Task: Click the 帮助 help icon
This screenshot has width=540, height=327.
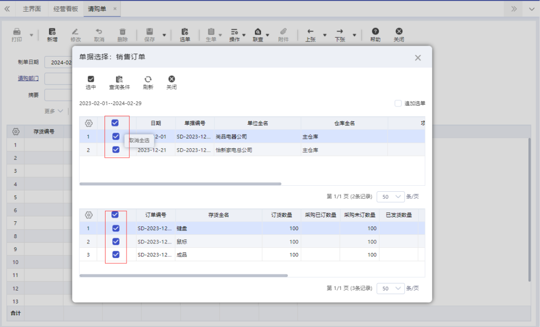Action: pos(375,33)
